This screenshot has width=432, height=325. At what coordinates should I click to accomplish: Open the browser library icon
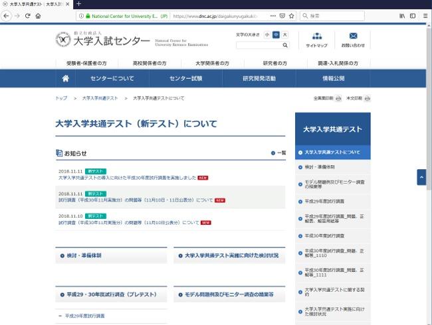click(402, 16)
